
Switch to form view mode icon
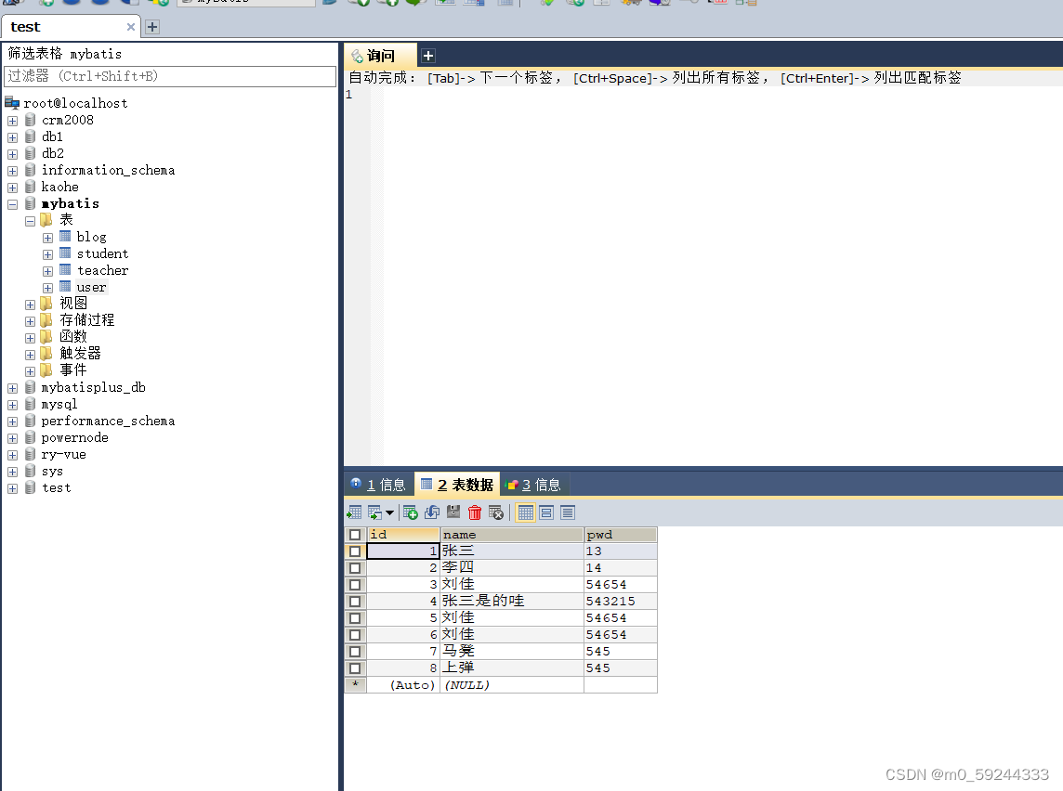546,512
